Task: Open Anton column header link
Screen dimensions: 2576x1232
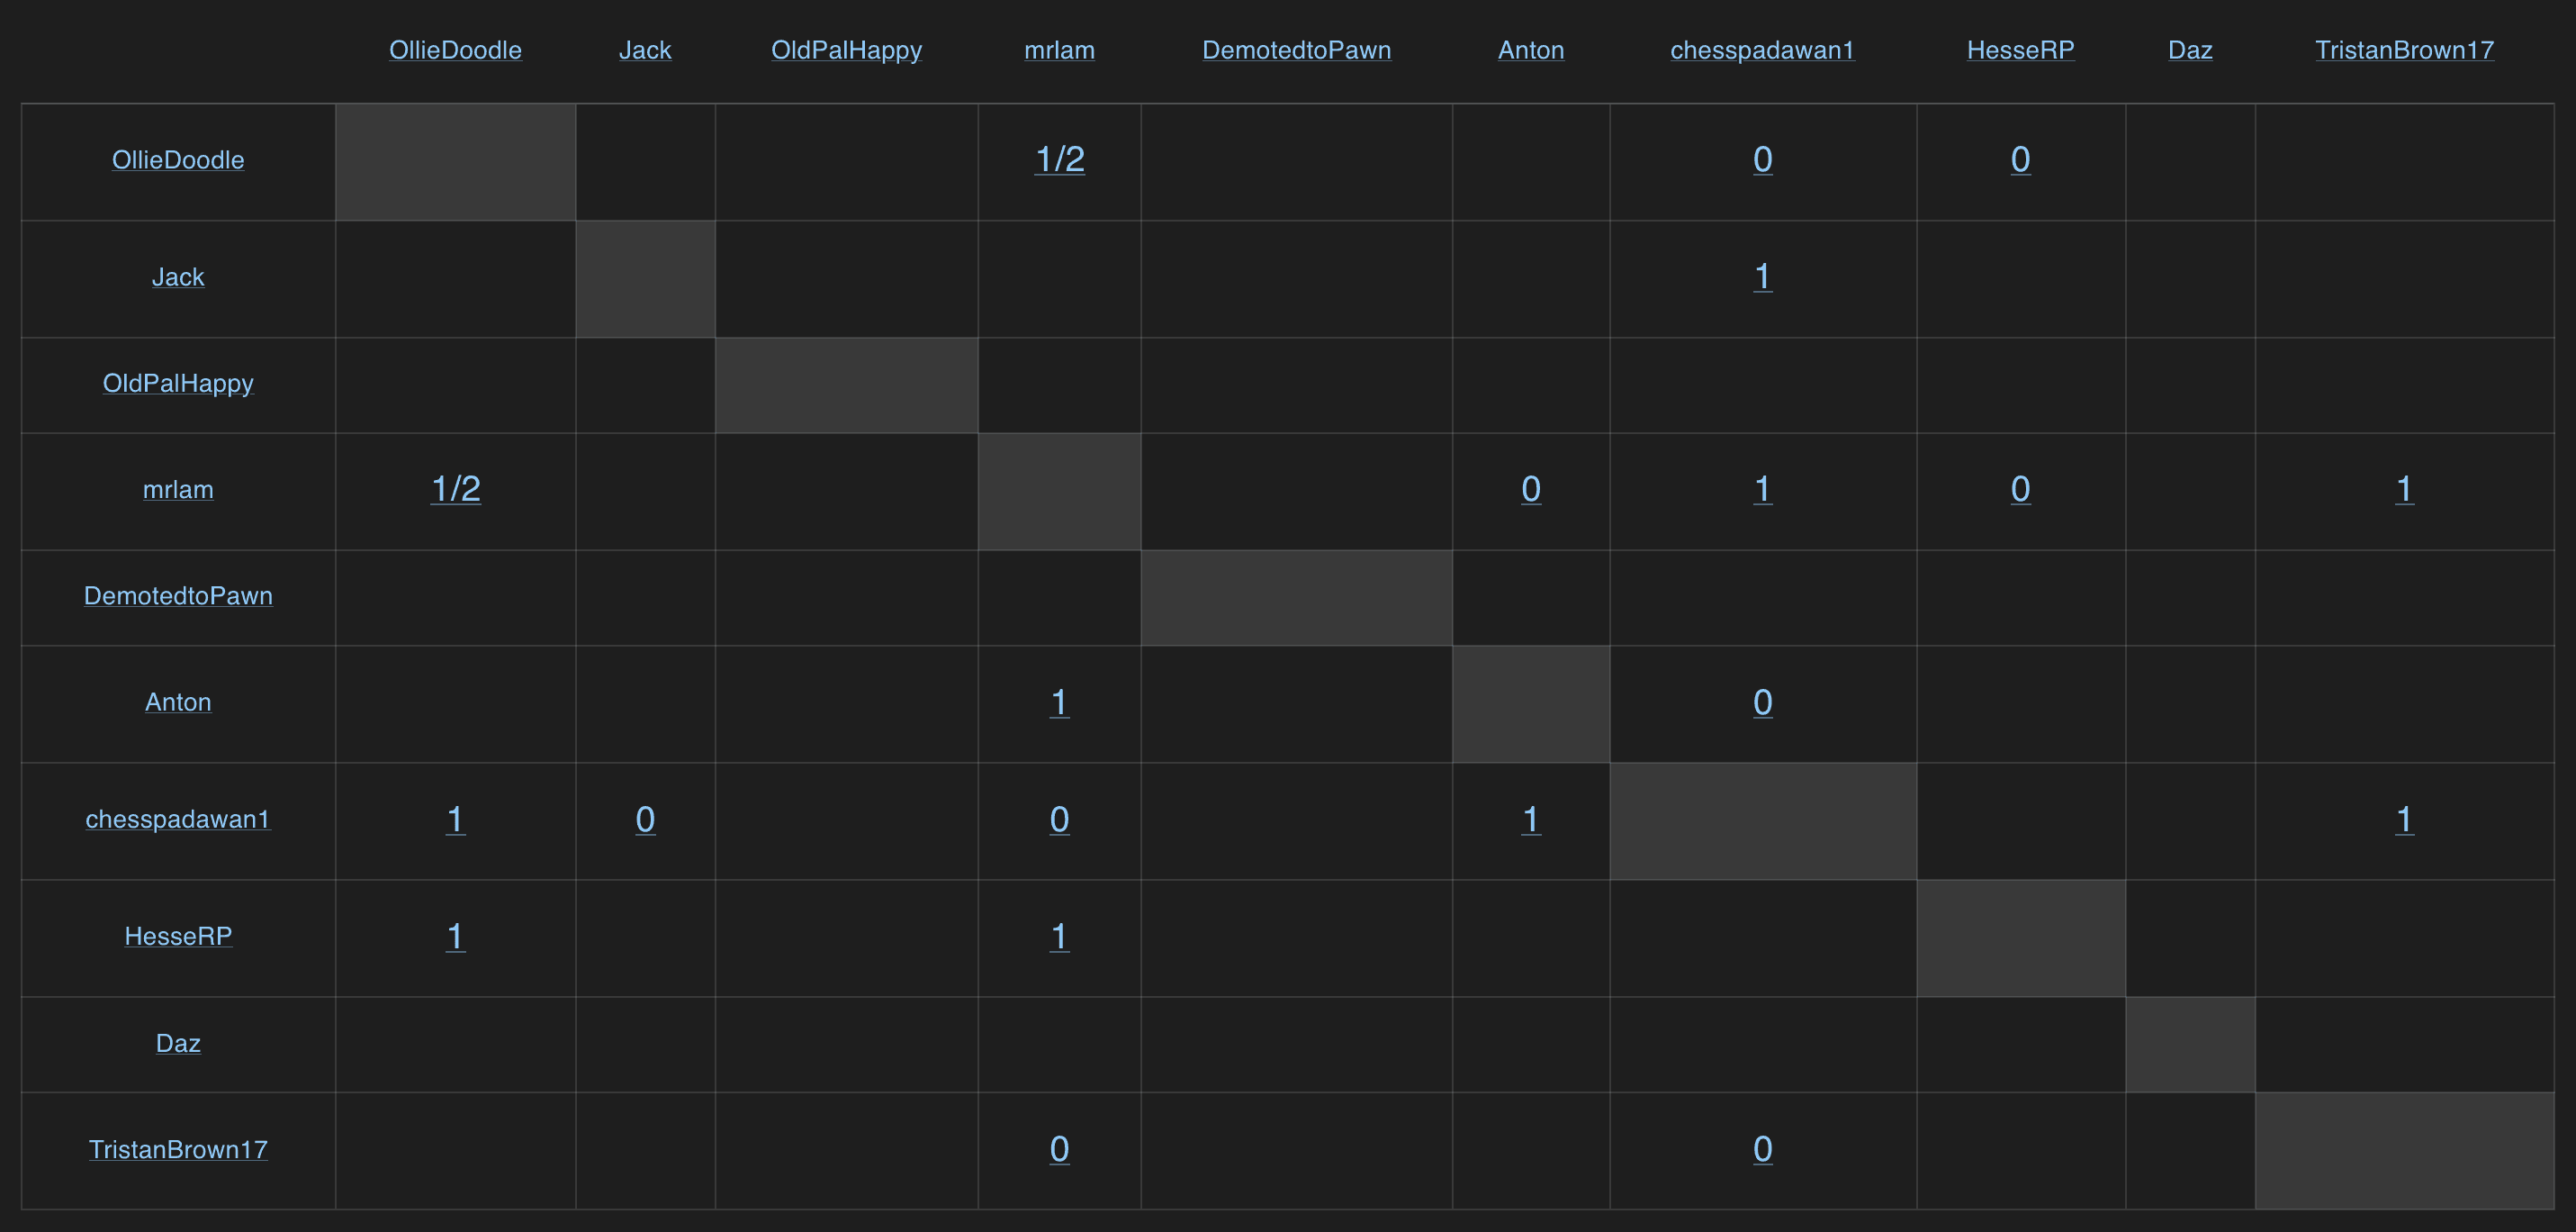Action: pyautogui.click(x=1531, y=50)
